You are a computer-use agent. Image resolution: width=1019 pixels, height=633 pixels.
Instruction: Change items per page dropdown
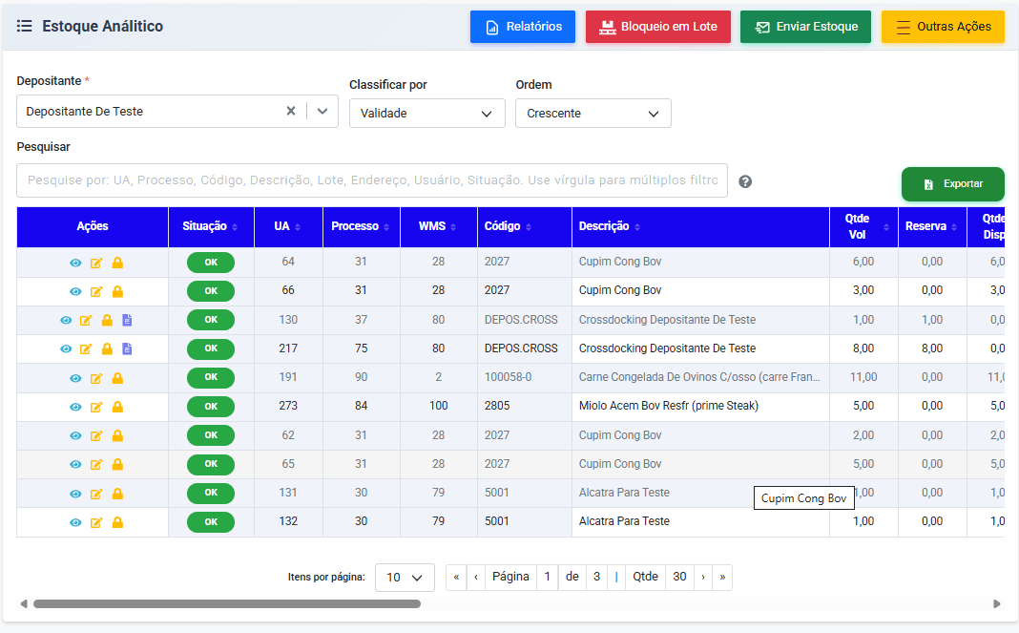pos(405,578)
